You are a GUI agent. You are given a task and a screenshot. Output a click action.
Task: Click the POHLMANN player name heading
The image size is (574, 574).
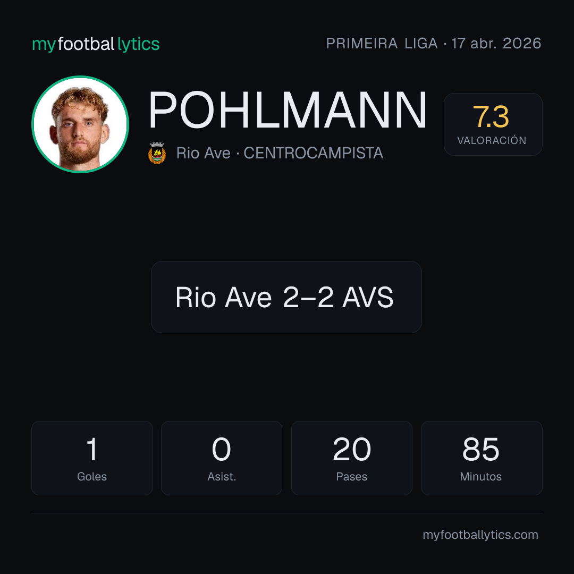pos(288,110)
